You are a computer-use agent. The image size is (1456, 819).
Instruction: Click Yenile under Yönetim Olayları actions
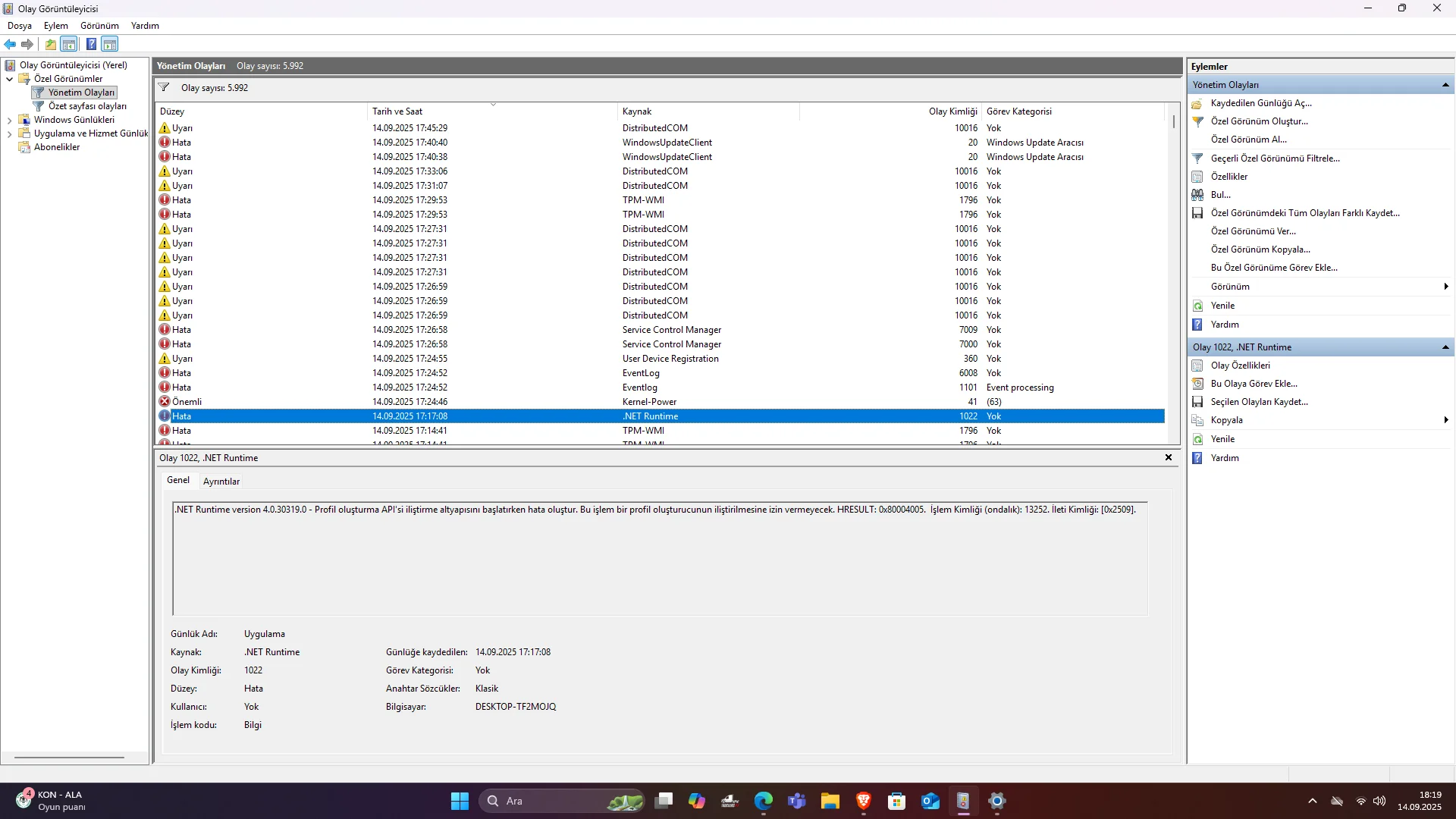[x=1222, y=306]
